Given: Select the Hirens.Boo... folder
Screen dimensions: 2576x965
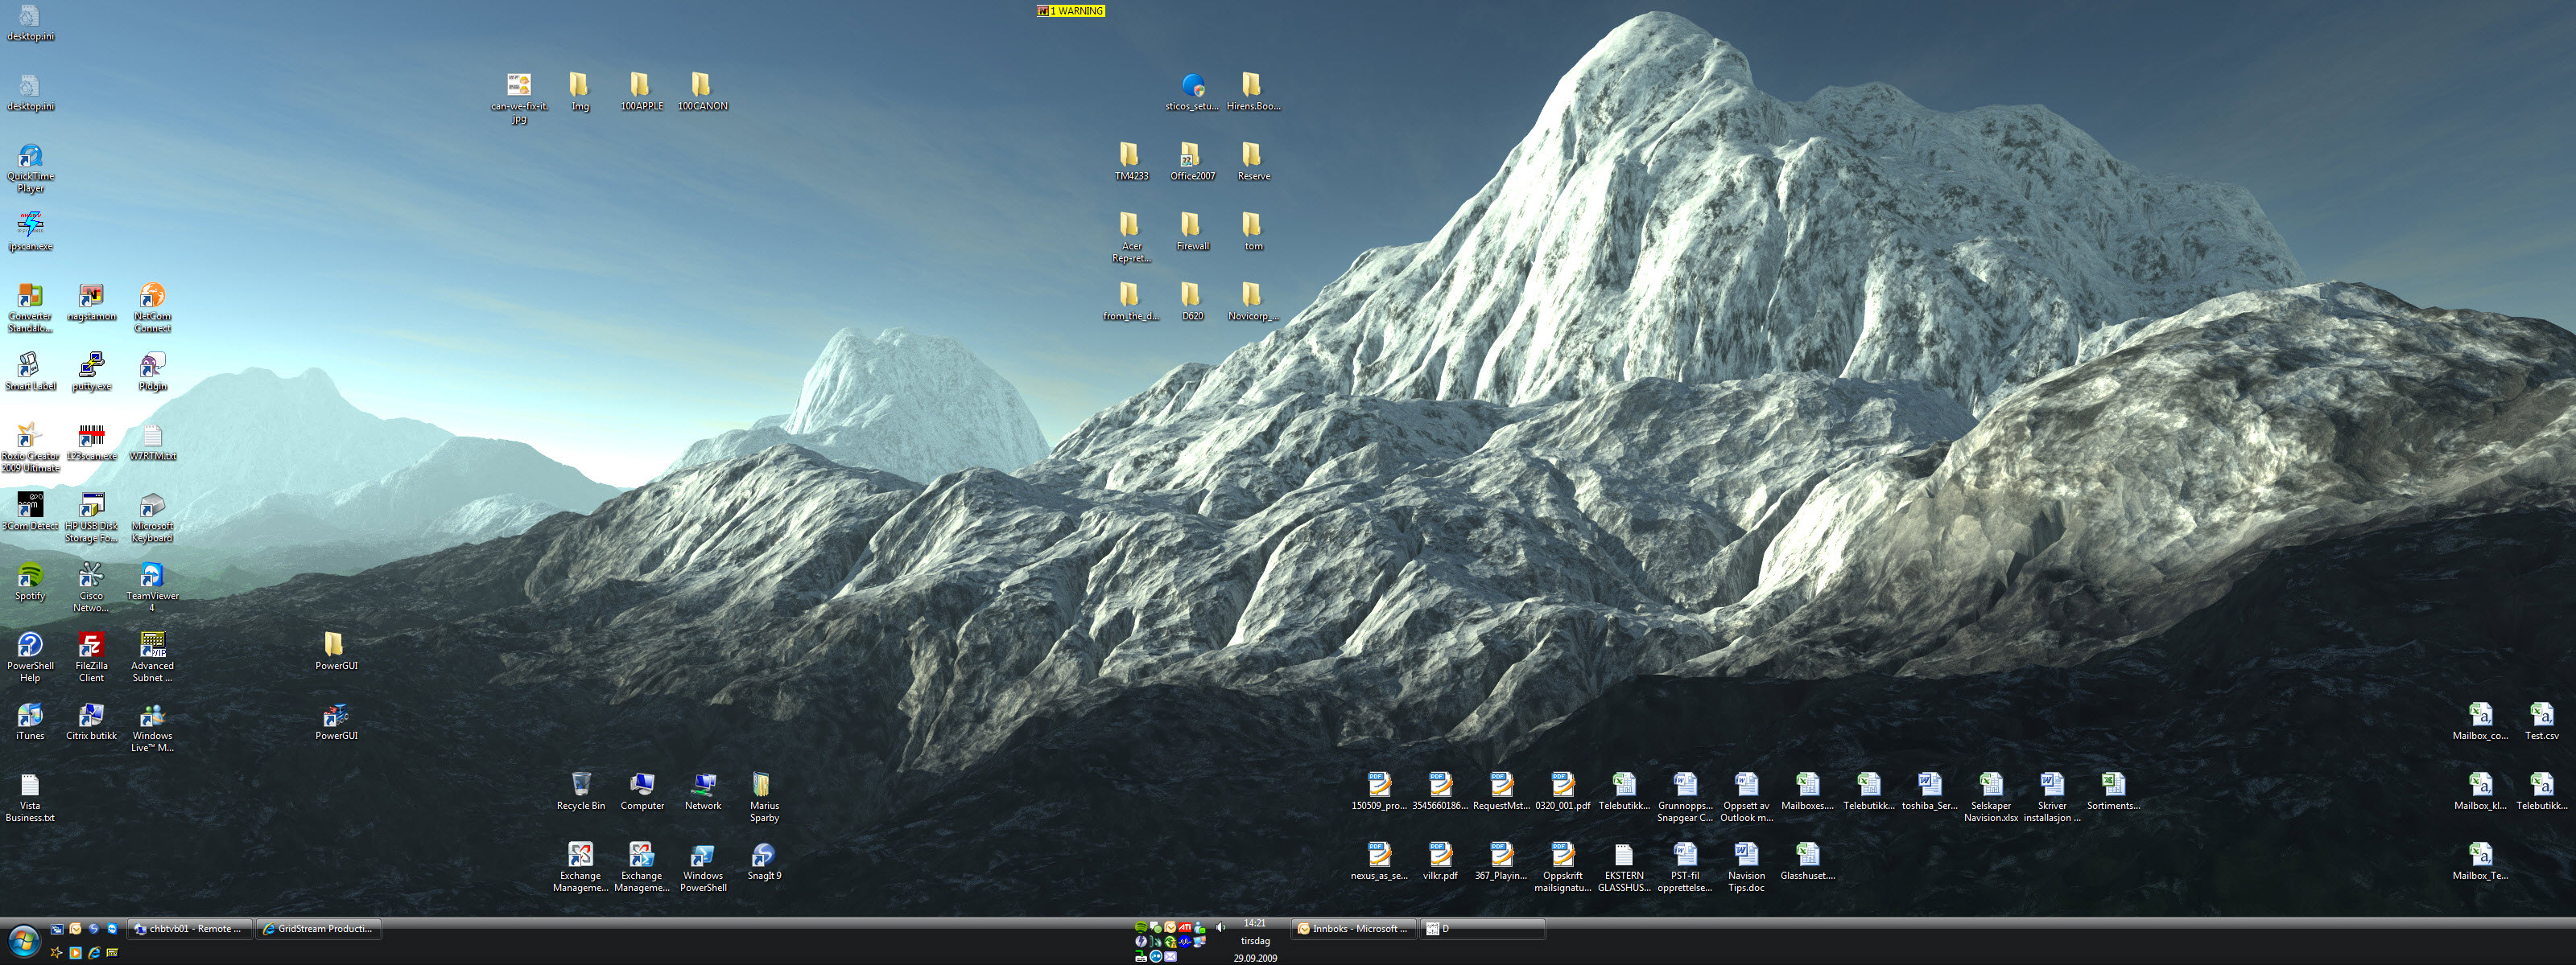Looking at the screenshot, I should point(1252,86).
